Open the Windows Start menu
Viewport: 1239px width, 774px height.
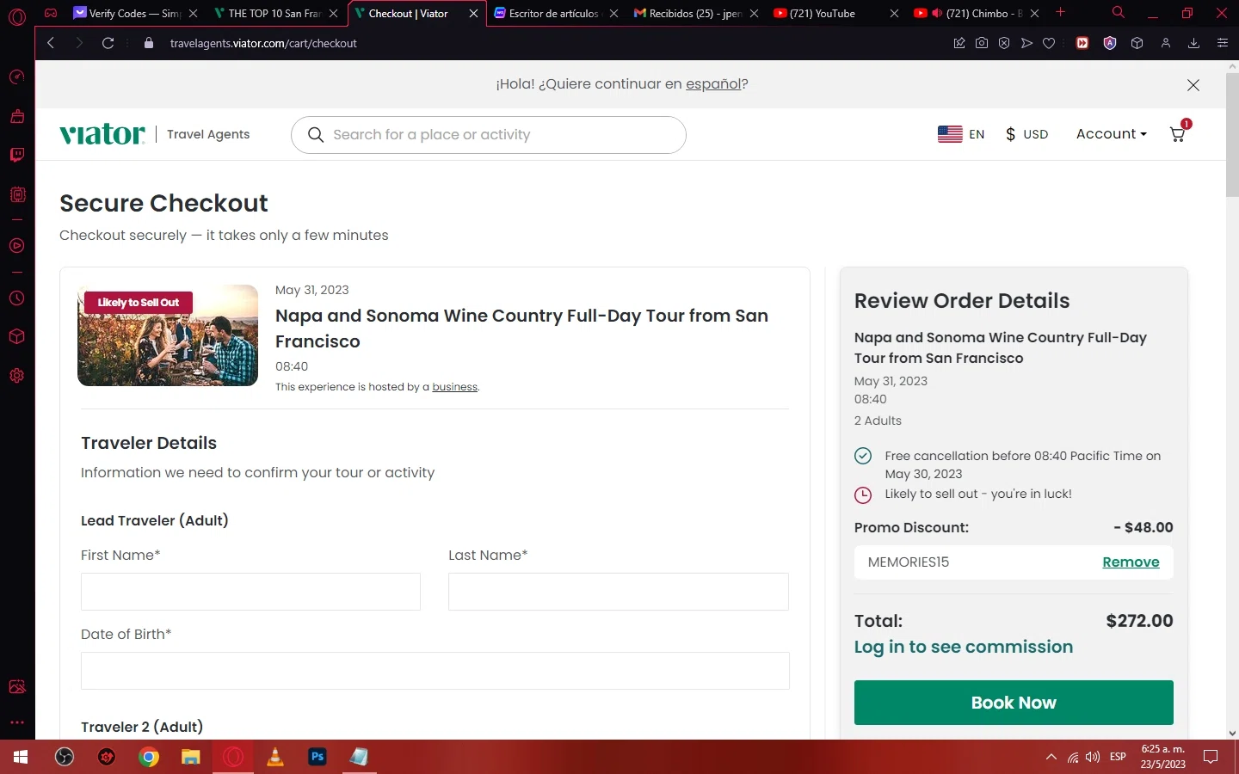pyautogui.click(x=21, y=757)
